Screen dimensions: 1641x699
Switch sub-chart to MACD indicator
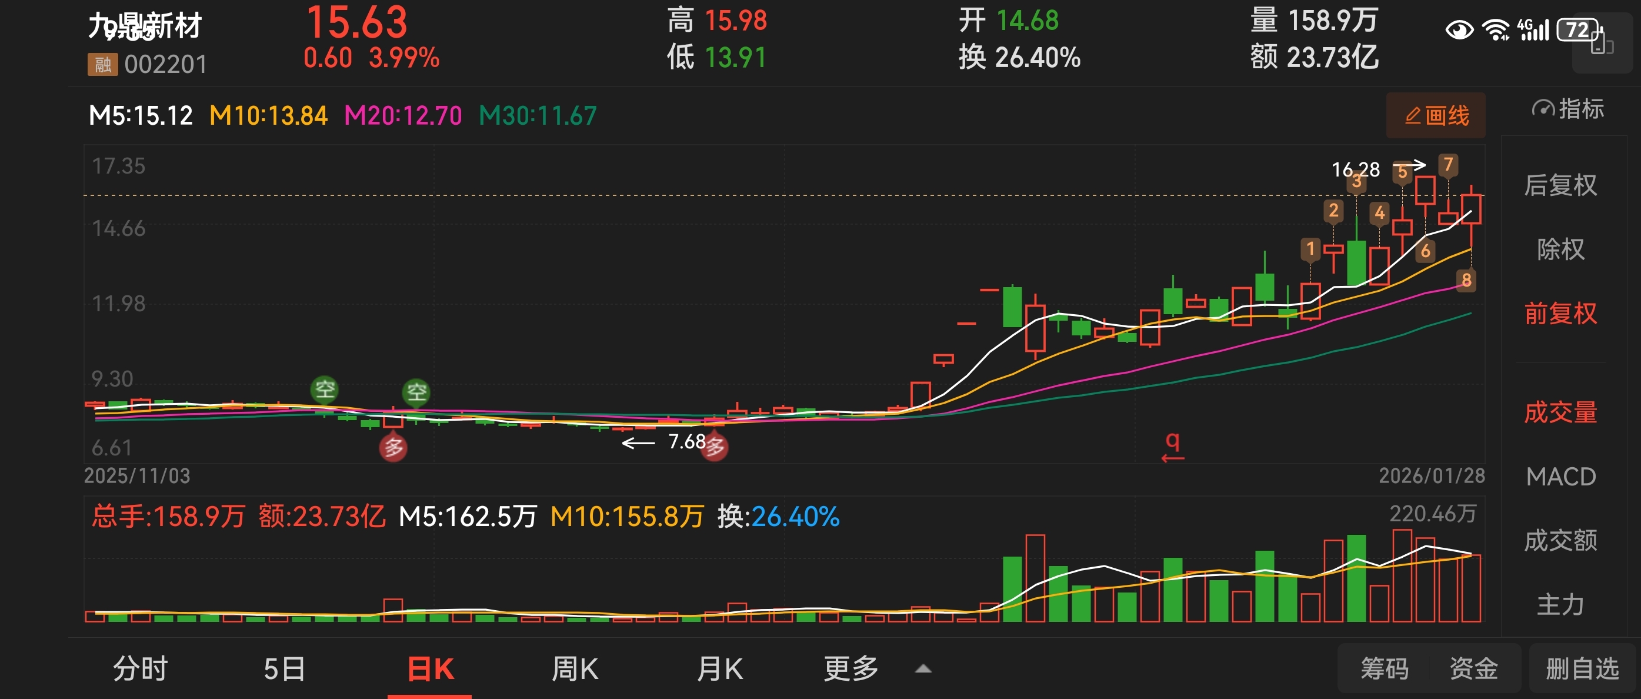1560,477
